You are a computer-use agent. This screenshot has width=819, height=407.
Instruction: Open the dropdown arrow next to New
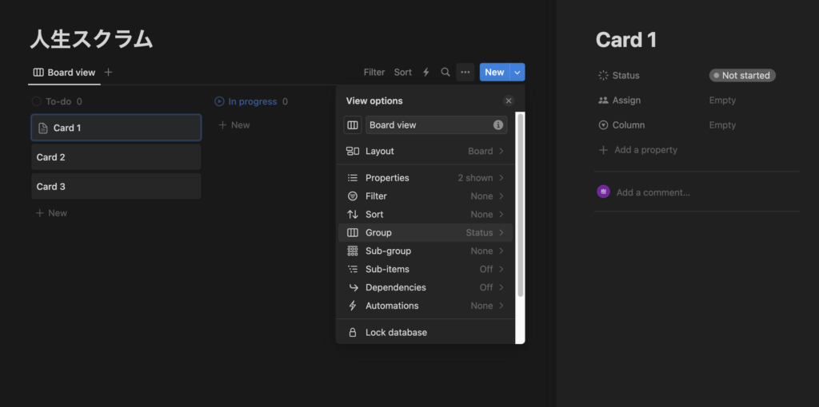(517, 73)
